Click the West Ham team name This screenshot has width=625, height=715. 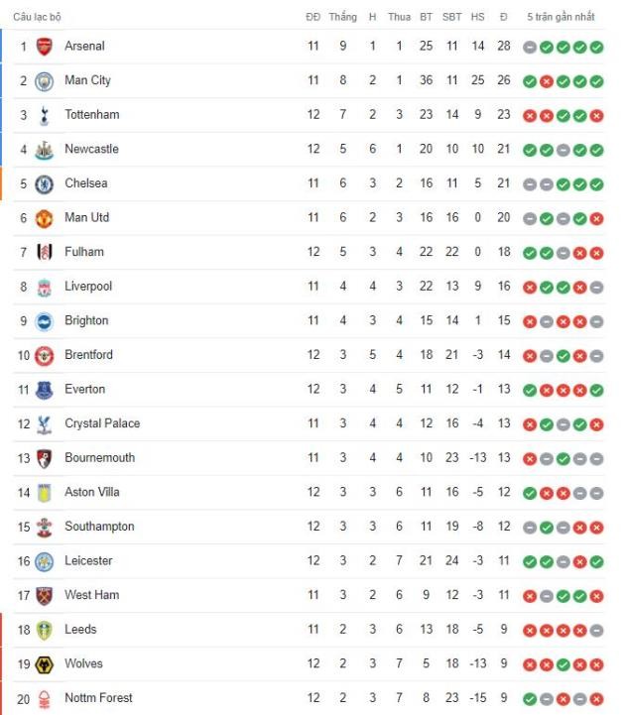(92, 595)
